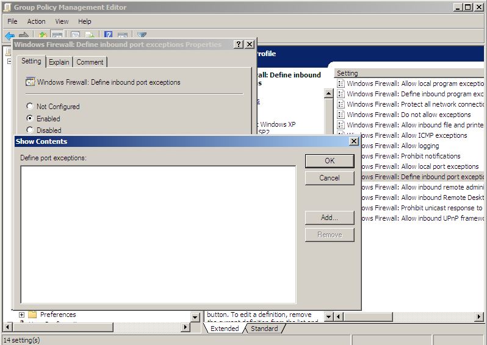
Task: Select the Disabled radio button
Action: (30, 130)
